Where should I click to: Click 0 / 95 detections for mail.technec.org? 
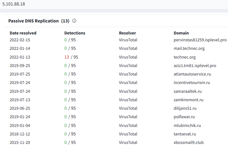click(x=70, y=48)
